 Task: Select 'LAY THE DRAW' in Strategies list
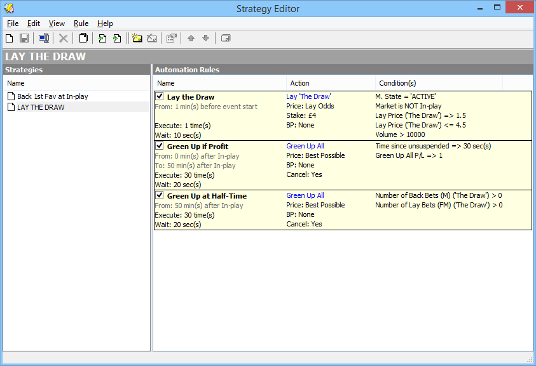point(41,107)
